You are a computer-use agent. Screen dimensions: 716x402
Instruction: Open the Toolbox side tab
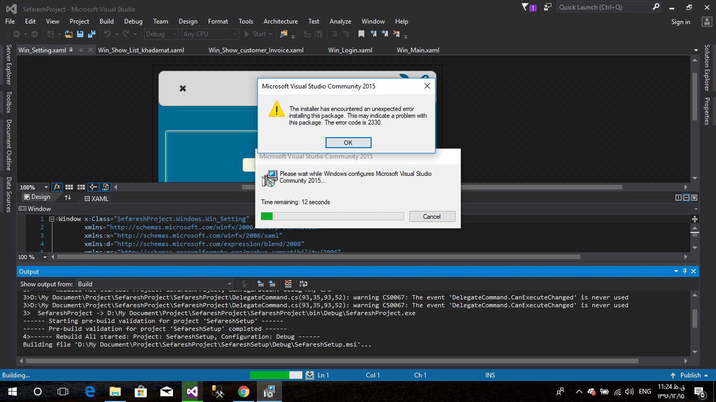click(x=8, y=102)
